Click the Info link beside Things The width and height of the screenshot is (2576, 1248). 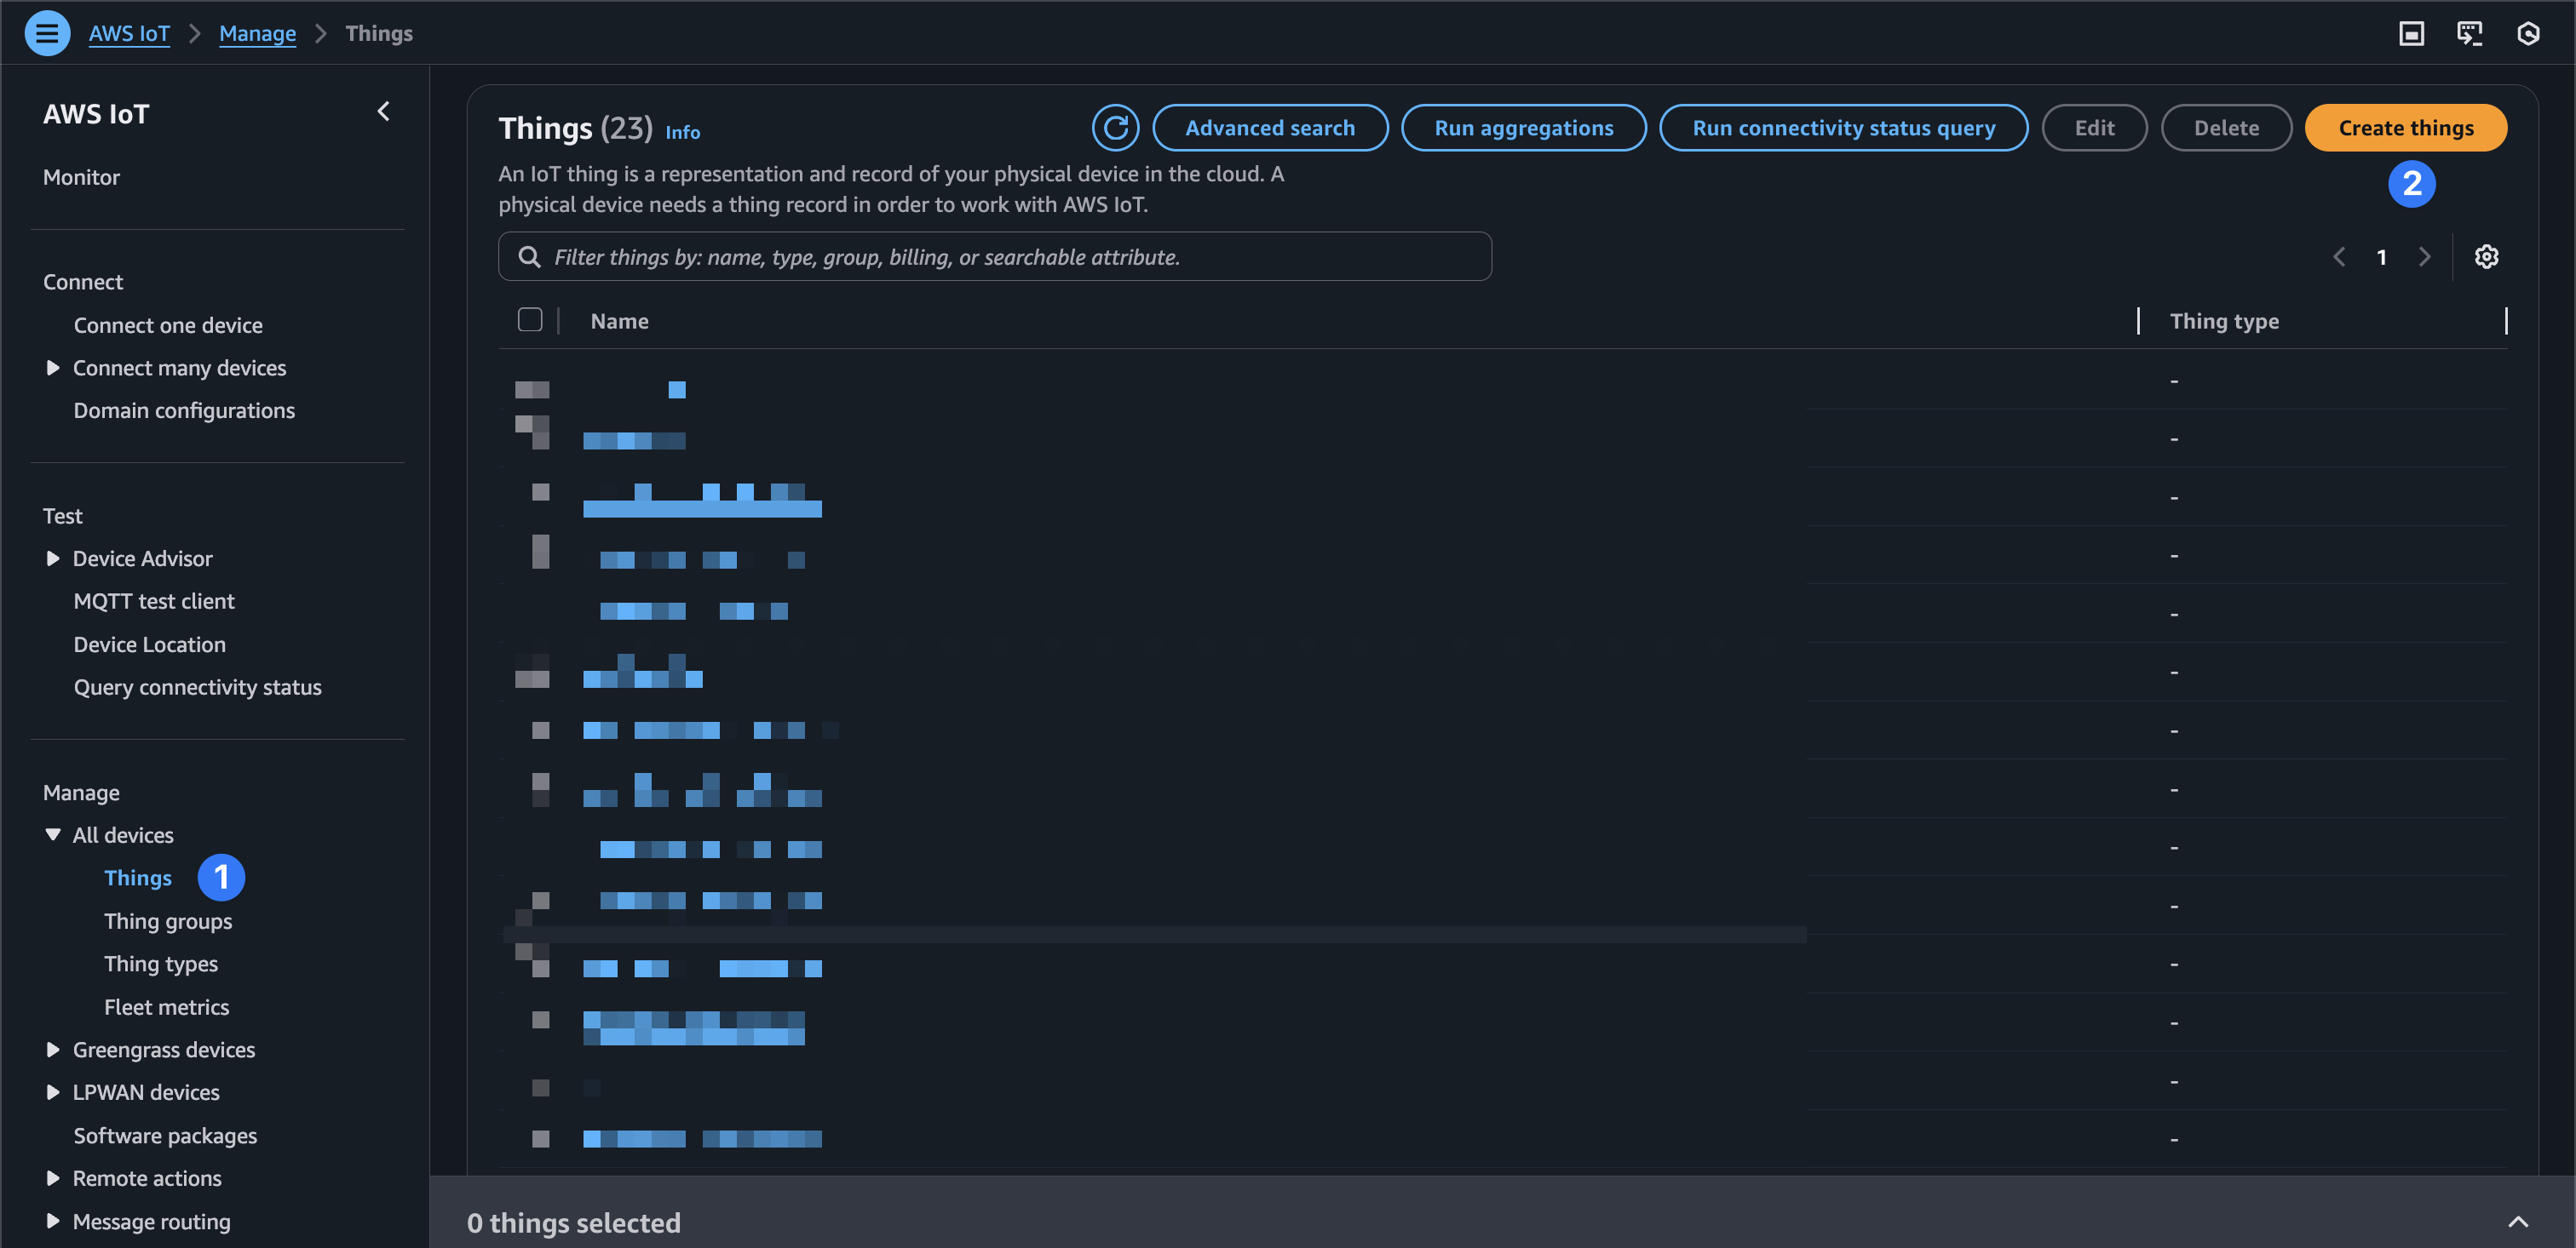click(x=682, y=132)
